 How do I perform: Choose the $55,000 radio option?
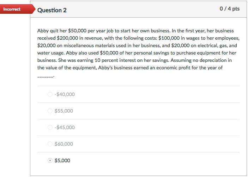click(x=50, y=111)
